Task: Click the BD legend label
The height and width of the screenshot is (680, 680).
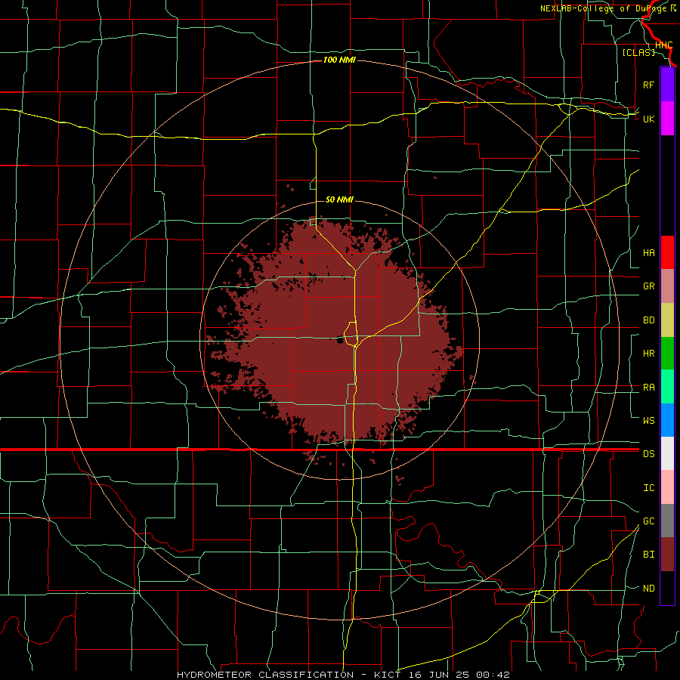Action: pos(648,320)
